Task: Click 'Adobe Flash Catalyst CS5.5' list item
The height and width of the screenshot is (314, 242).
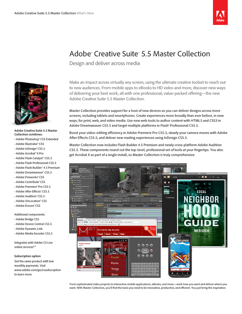Action: pyautogui.click(x=34, y=158)
